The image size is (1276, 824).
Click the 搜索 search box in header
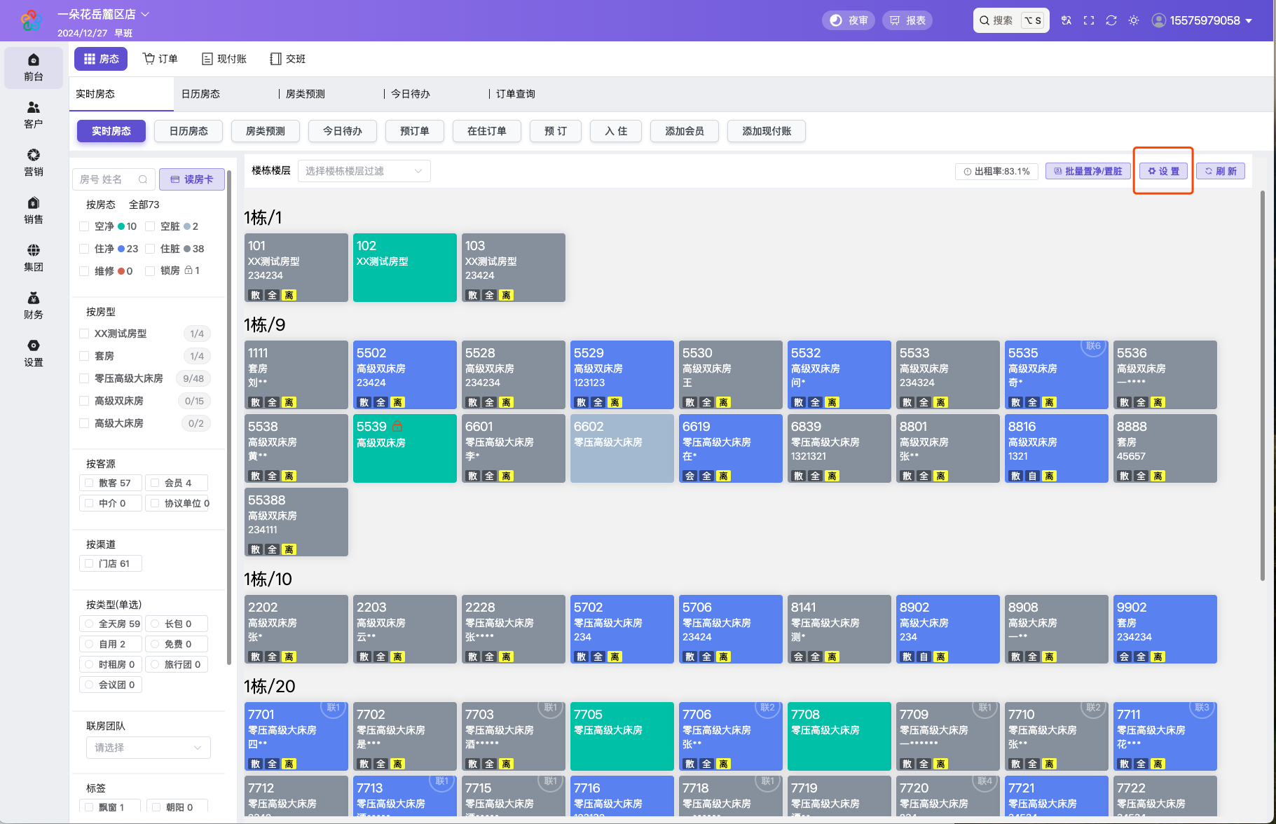click(1011, 20)
